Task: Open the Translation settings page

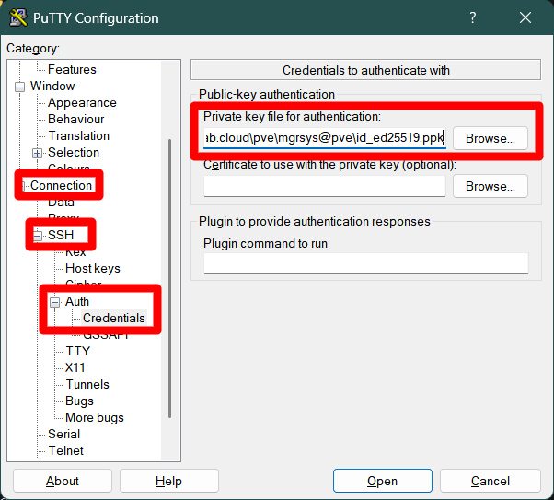Action: click(x=78, y=135)
